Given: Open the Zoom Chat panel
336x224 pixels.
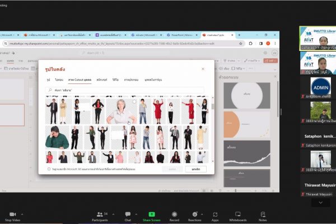Looking at the screenshot, I should pyautogui.click(x=128, y=216).
